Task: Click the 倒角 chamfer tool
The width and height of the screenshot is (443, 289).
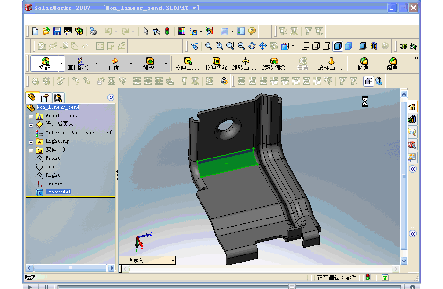Action: click(392, 64)
